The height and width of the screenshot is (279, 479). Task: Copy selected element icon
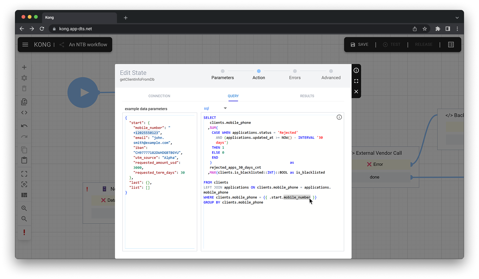tap(24, 150)
